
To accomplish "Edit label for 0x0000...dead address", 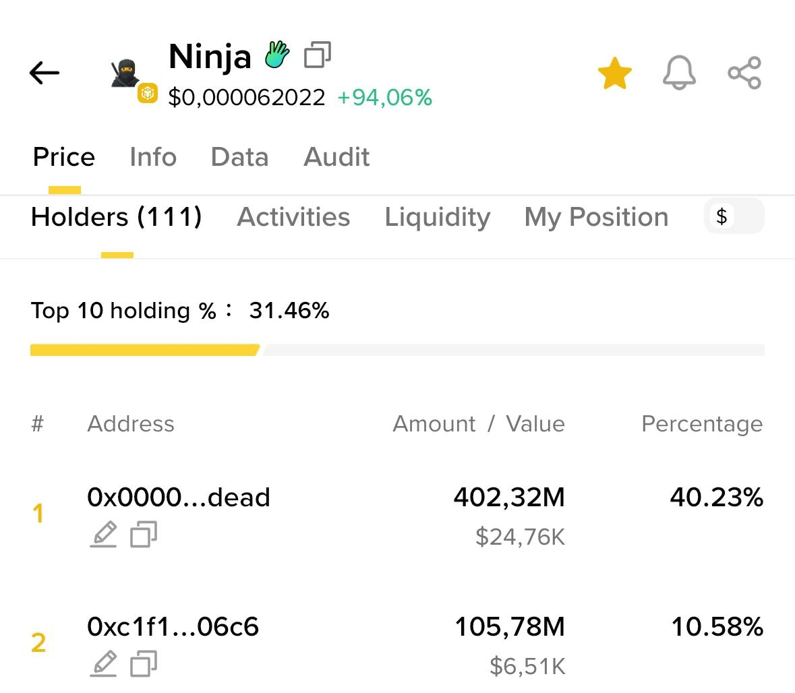I will pos(103,535).
